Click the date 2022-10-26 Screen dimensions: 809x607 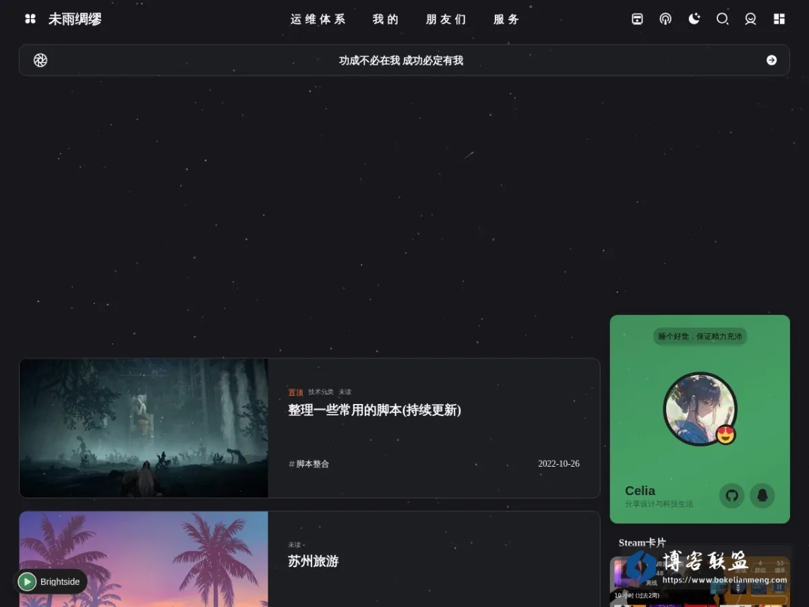click(x=559, y=464)
